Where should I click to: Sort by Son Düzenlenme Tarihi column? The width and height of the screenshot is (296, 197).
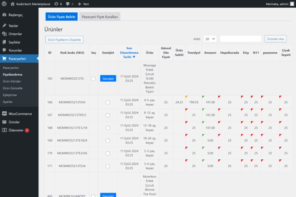[129, 52]
